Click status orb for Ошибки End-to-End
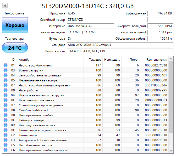 (5, 110)
